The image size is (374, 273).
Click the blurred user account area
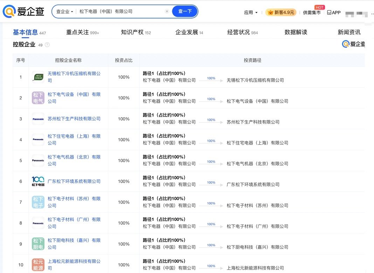(356, 14)
